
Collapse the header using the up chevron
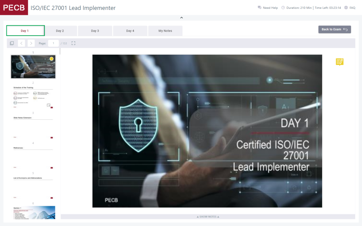tap(181, 18)
